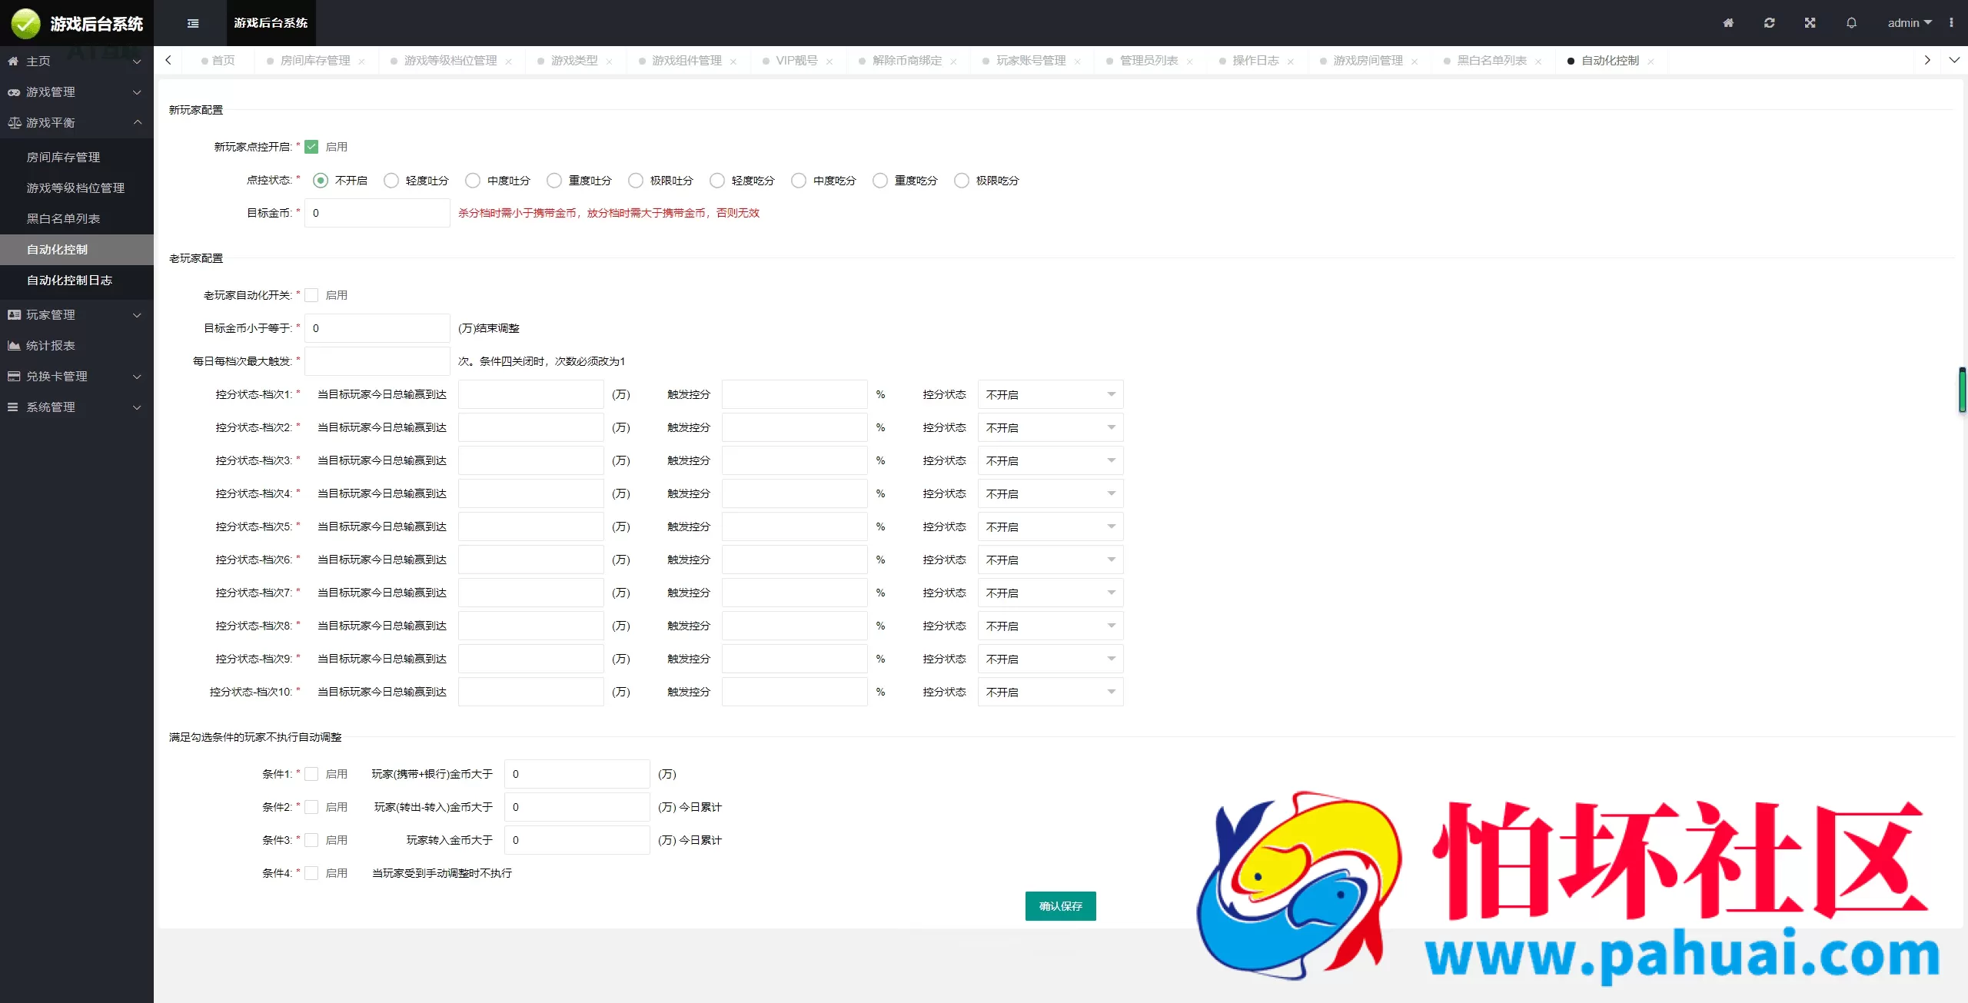Screen dimensions: 1968x1003
Task: Open 游戏等级档位管理 in sidebar
Action: coord(77,188)
